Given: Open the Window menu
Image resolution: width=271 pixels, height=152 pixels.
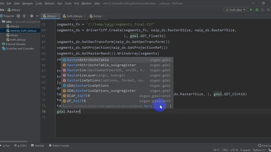Looking at the screenshot, I should [x=86, y=3].
